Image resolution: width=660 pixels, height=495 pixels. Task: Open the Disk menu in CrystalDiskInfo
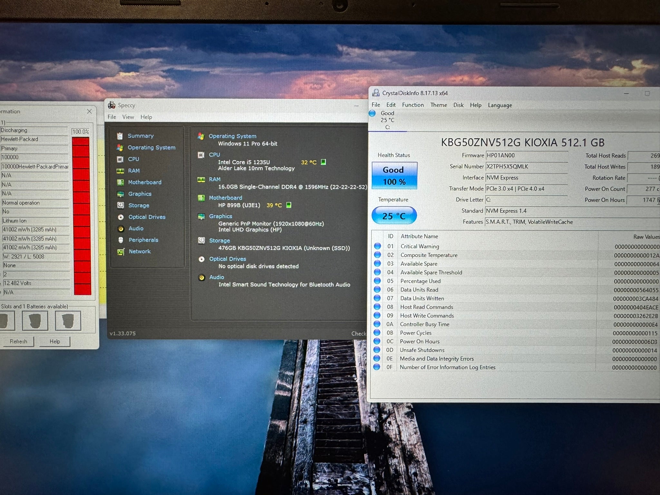pos(458,105)
